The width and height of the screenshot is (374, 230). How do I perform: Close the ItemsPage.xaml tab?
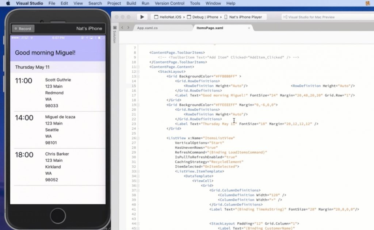click(x=249, y=28)
